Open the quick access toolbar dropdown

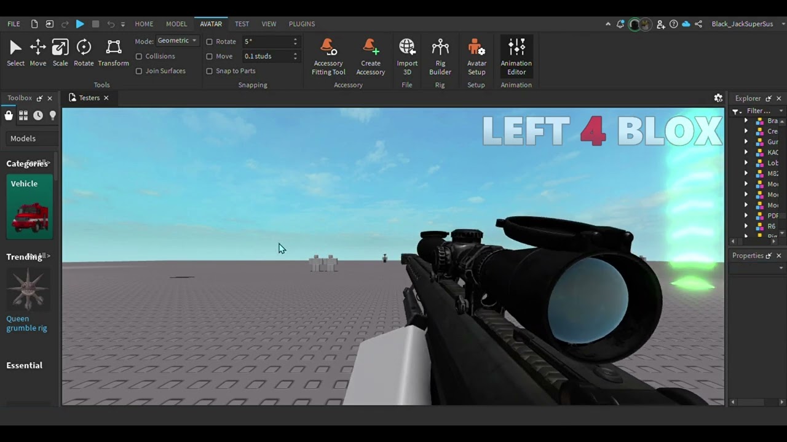coord(123,24)
